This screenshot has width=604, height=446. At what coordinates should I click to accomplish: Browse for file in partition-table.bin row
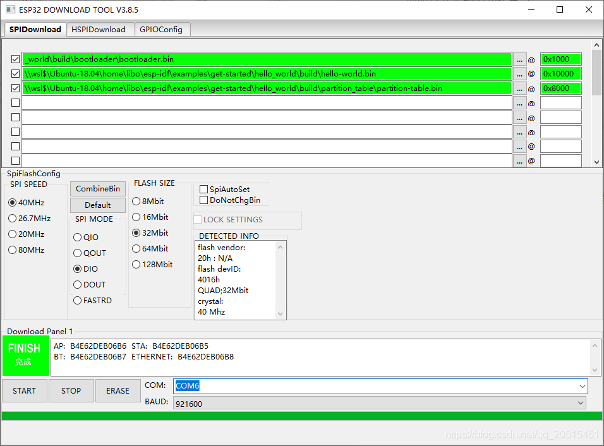pos(519,88)
